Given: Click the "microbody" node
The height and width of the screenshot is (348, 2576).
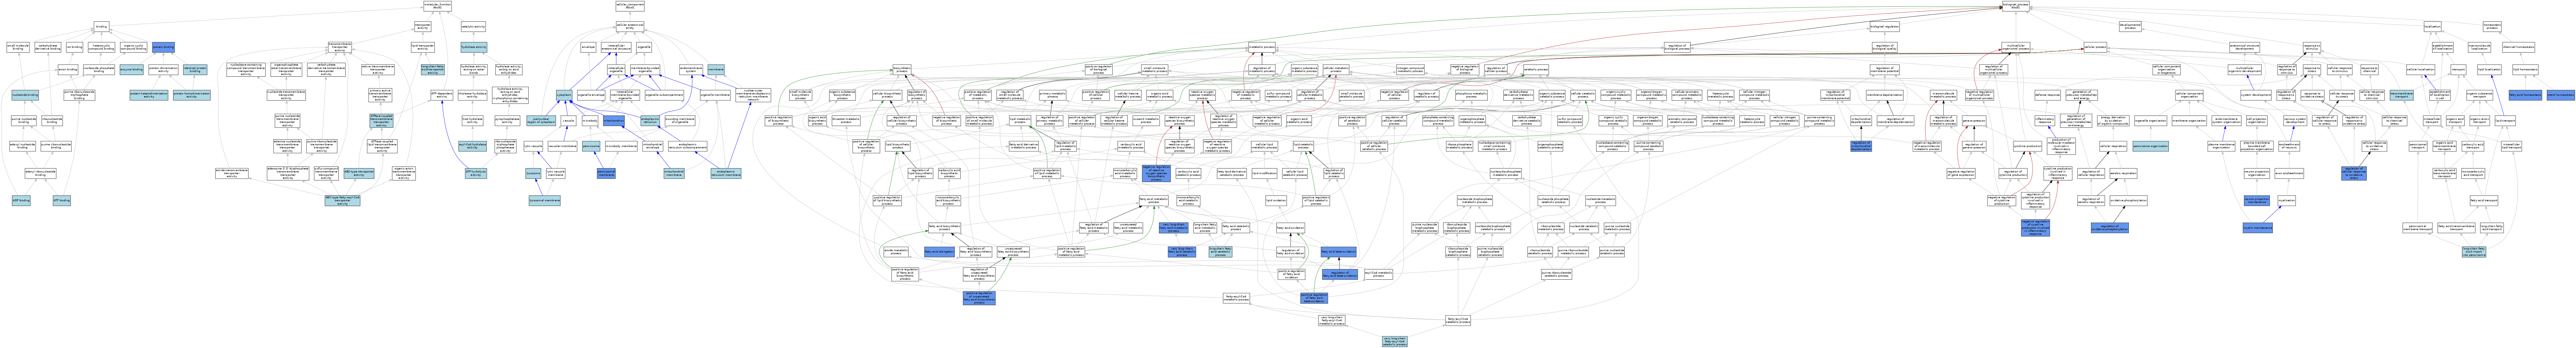Looking at the screenshot, I should (590, 121).
